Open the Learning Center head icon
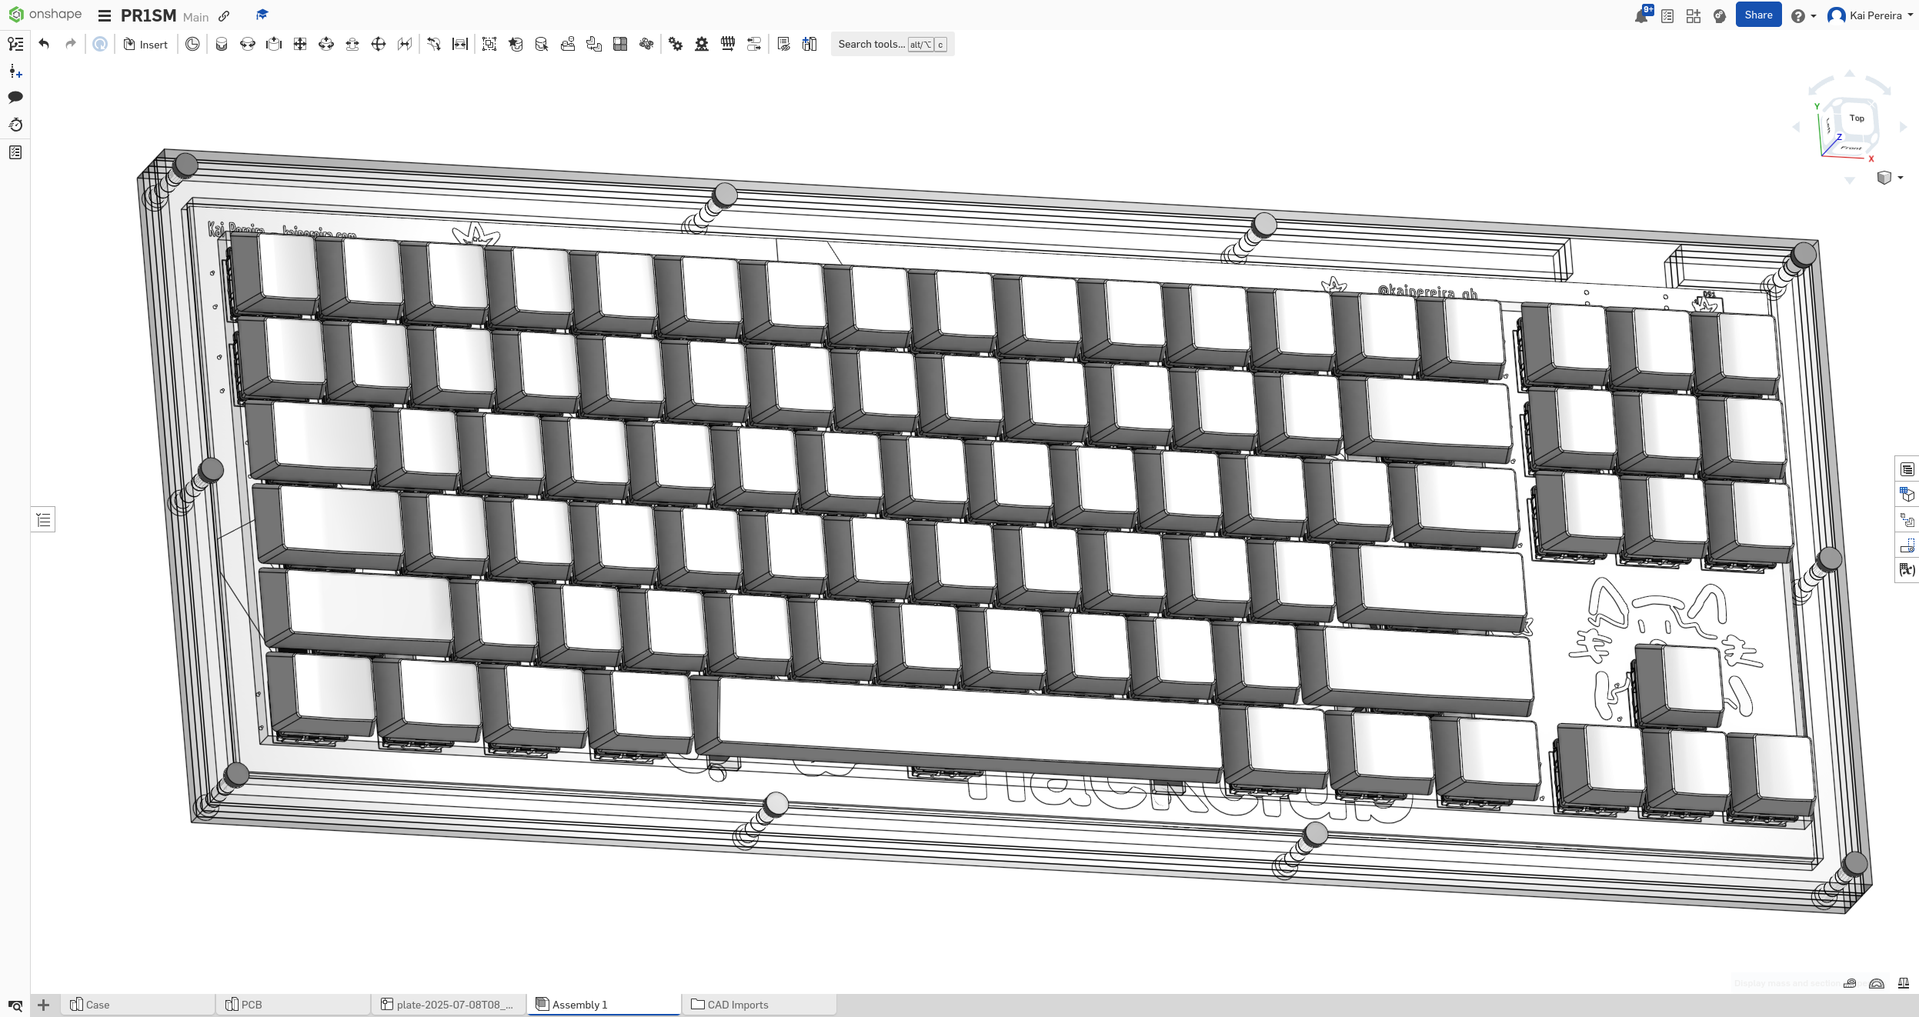Screen dimensions: 1919x1017 [1720, 15]
